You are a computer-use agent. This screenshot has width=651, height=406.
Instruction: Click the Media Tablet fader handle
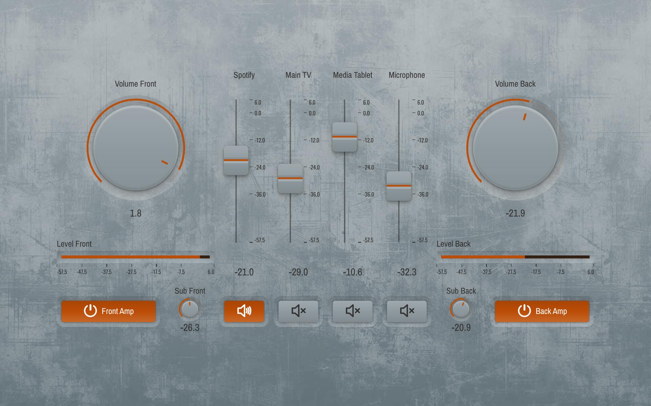[x=344, y=137]
